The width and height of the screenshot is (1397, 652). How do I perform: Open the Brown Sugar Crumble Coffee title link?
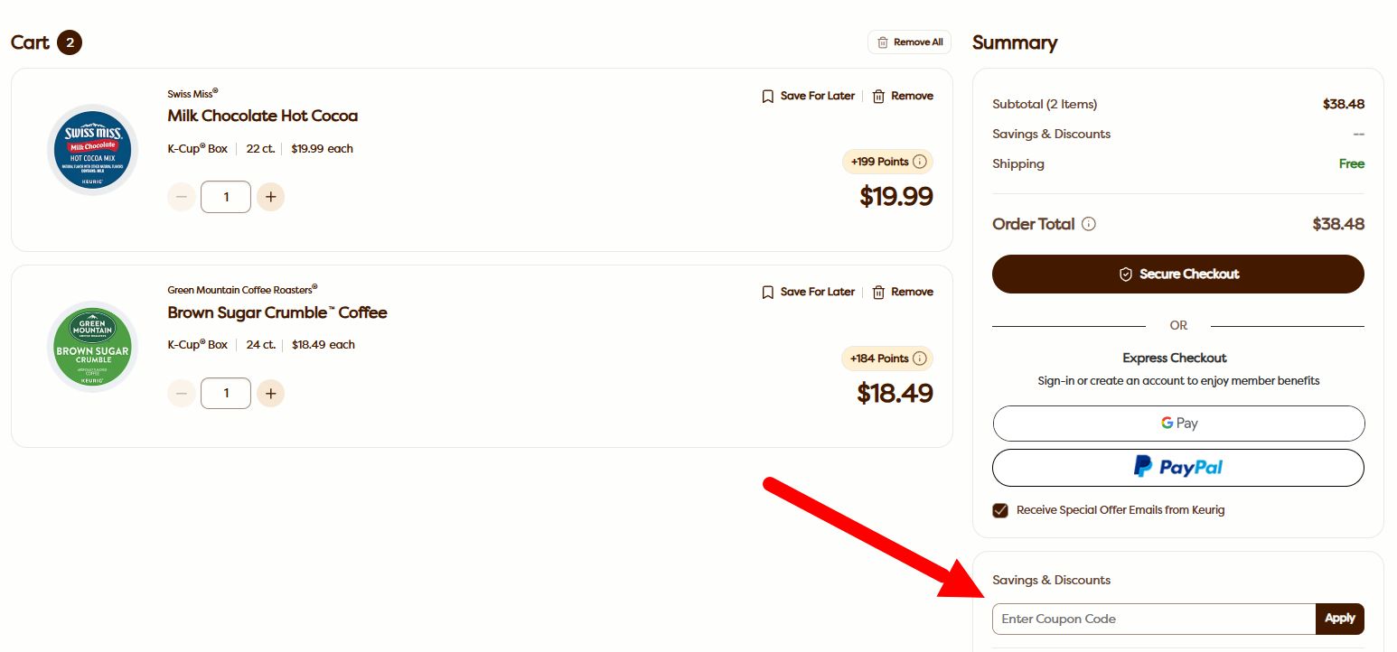point(277,312)
